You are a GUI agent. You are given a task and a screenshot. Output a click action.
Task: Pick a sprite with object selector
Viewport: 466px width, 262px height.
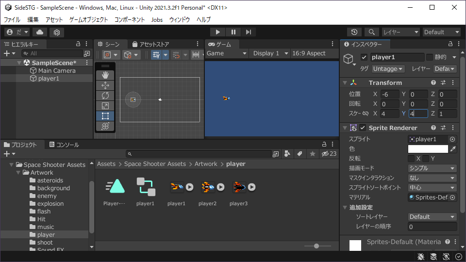click(x=452, y=139)
